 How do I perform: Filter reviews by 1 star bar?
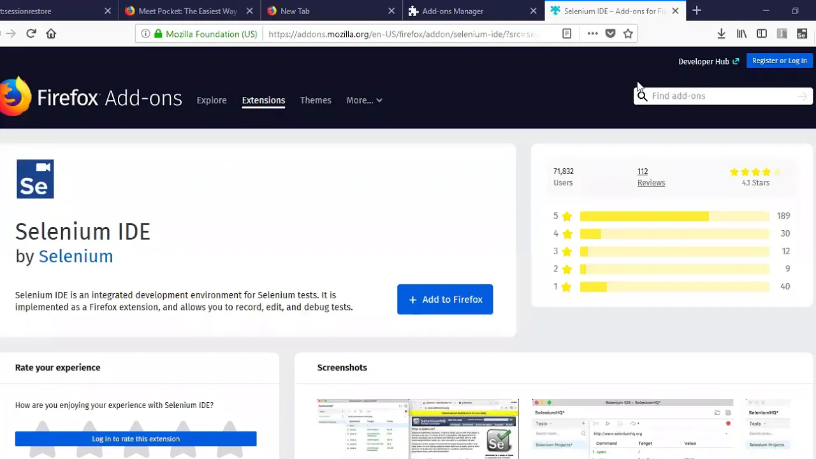674,287
